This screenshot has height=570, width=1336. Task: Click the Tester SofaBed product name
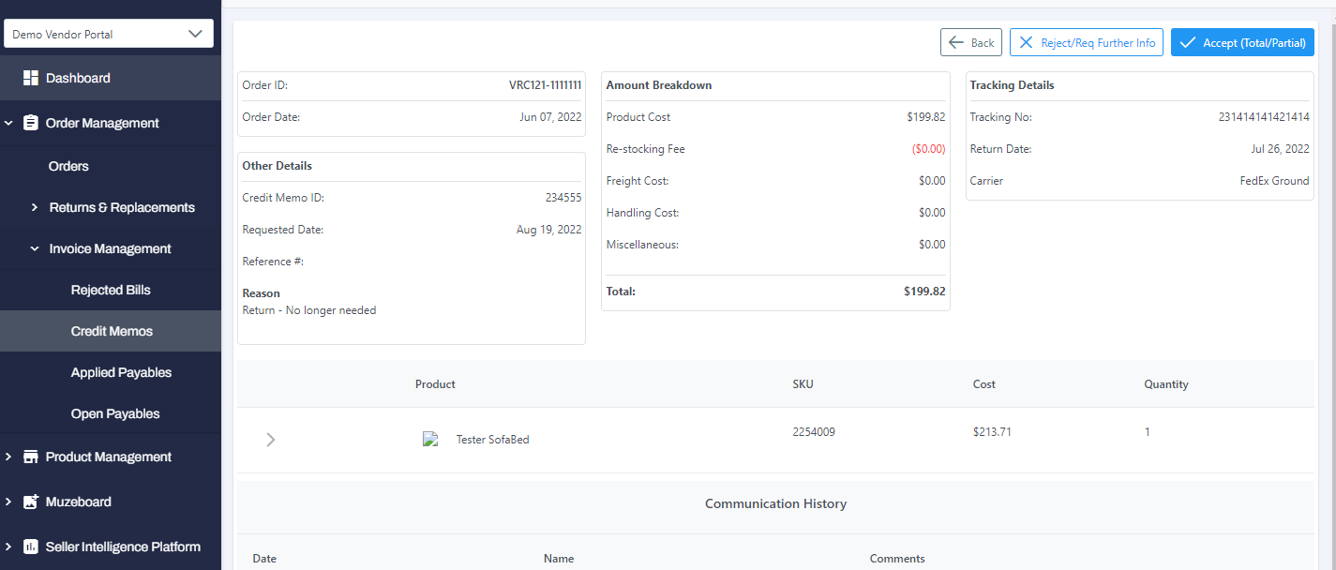[492, 440]
